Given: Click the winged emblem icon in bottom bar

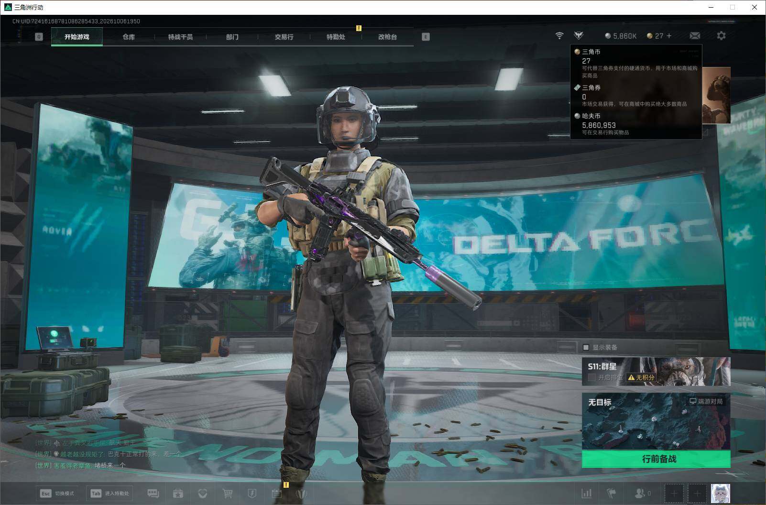Looking at the screenshot, I should pyautogui.click(x=302, y=493).
